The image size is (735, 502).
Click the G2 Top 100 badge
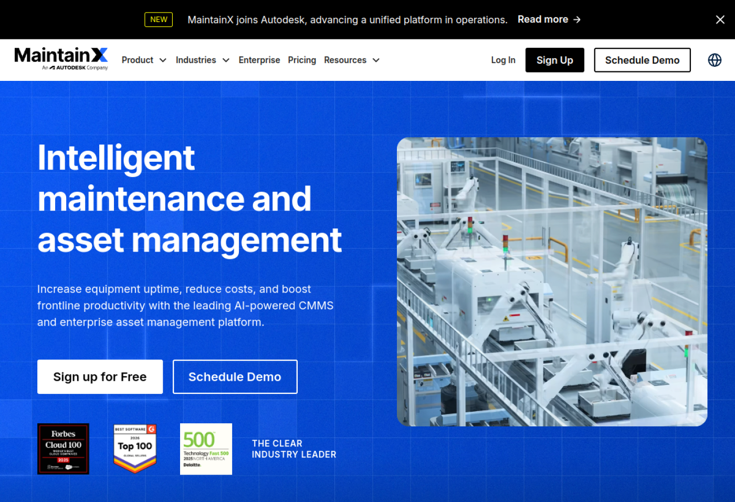click(x=135, y=449)
